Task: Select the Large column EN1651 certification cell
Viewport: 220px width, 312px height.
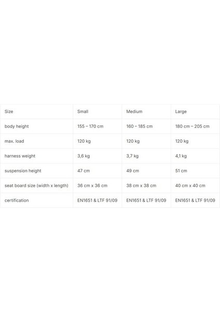Action: pos(195,200)
